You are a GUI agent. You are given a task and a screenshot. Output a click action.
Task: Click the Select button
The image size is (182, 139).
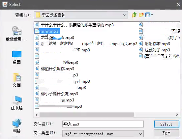[x=167, y=124]
